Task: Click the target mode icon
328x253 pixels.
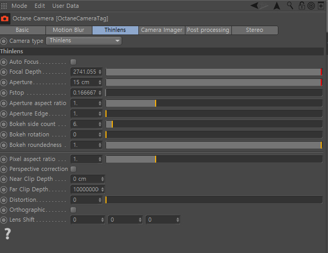Action: [311, 6]
